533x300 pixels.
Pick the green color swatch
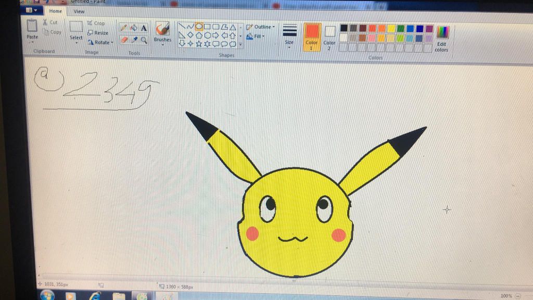pyautogui.click(x=401, y=29)
